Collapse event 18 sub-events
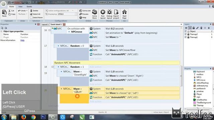Screen dimensions: 214x120 pos(52,67)
